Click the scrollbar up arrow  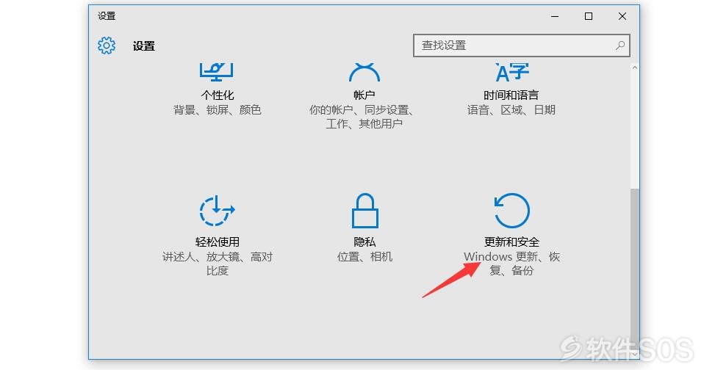(635, 68)
